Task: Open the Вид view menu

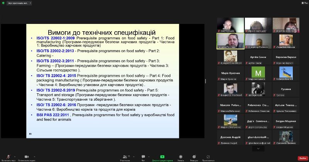Action: click(x=305, y=3)
